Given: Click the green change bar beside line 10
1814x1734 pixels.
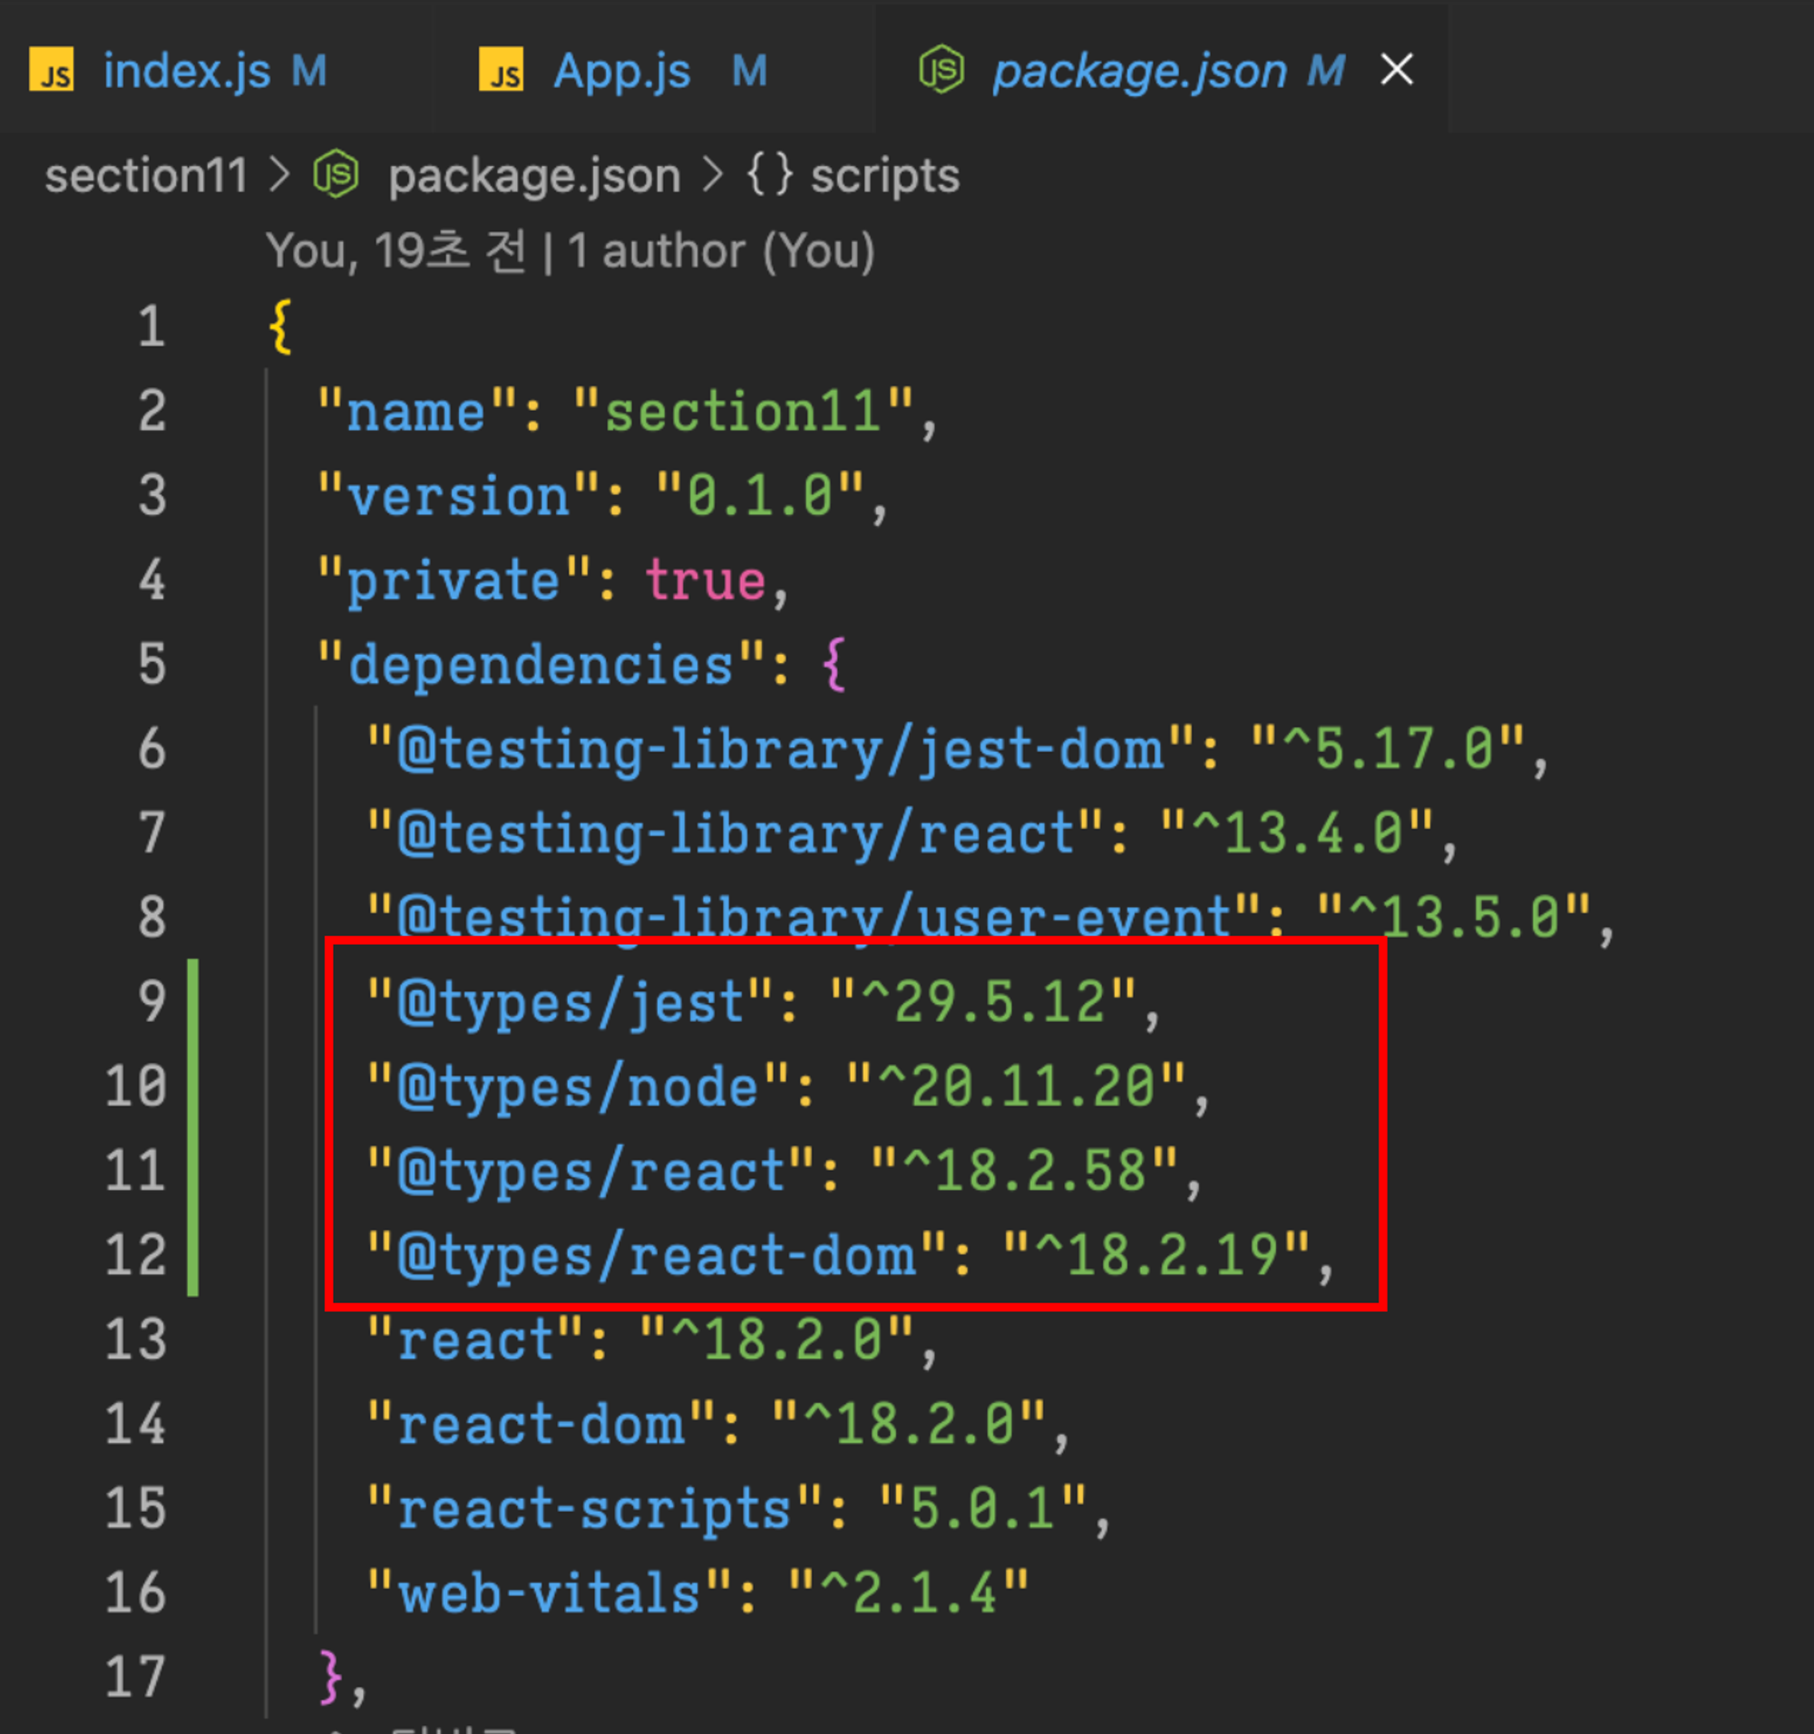Looking at the screenshot, I should [x=193, y=1086].
